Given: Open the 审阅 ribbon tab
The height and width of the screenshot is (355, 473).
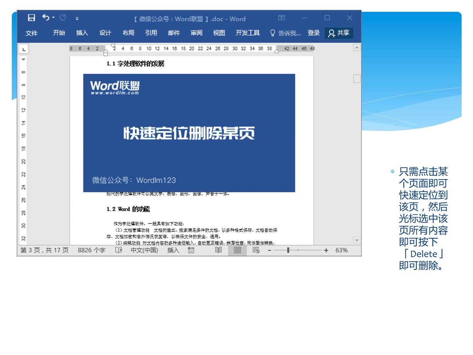Looking at the screenshot, I should click(x=196, y=33).
